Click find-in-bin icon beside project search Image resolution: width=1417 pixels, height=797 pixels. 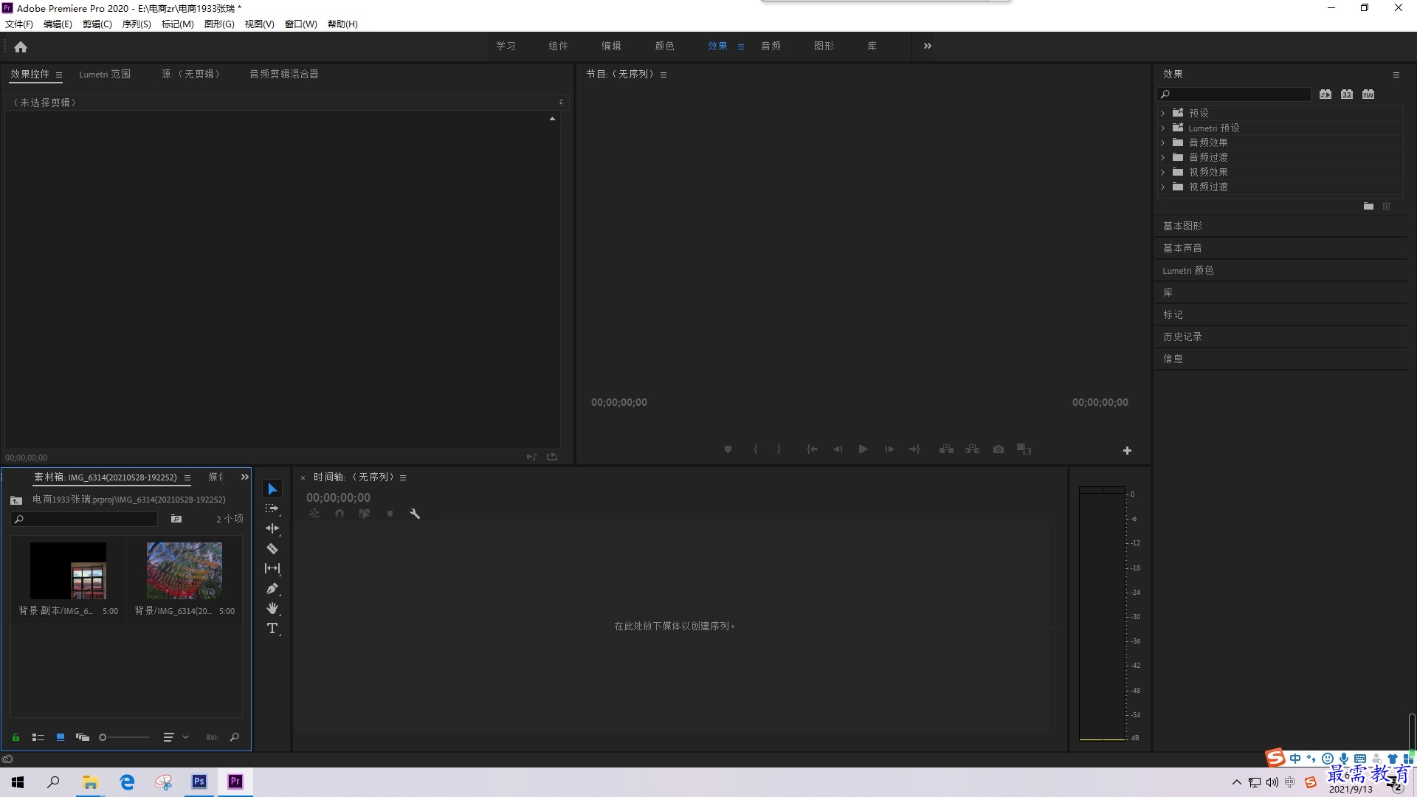176,519
